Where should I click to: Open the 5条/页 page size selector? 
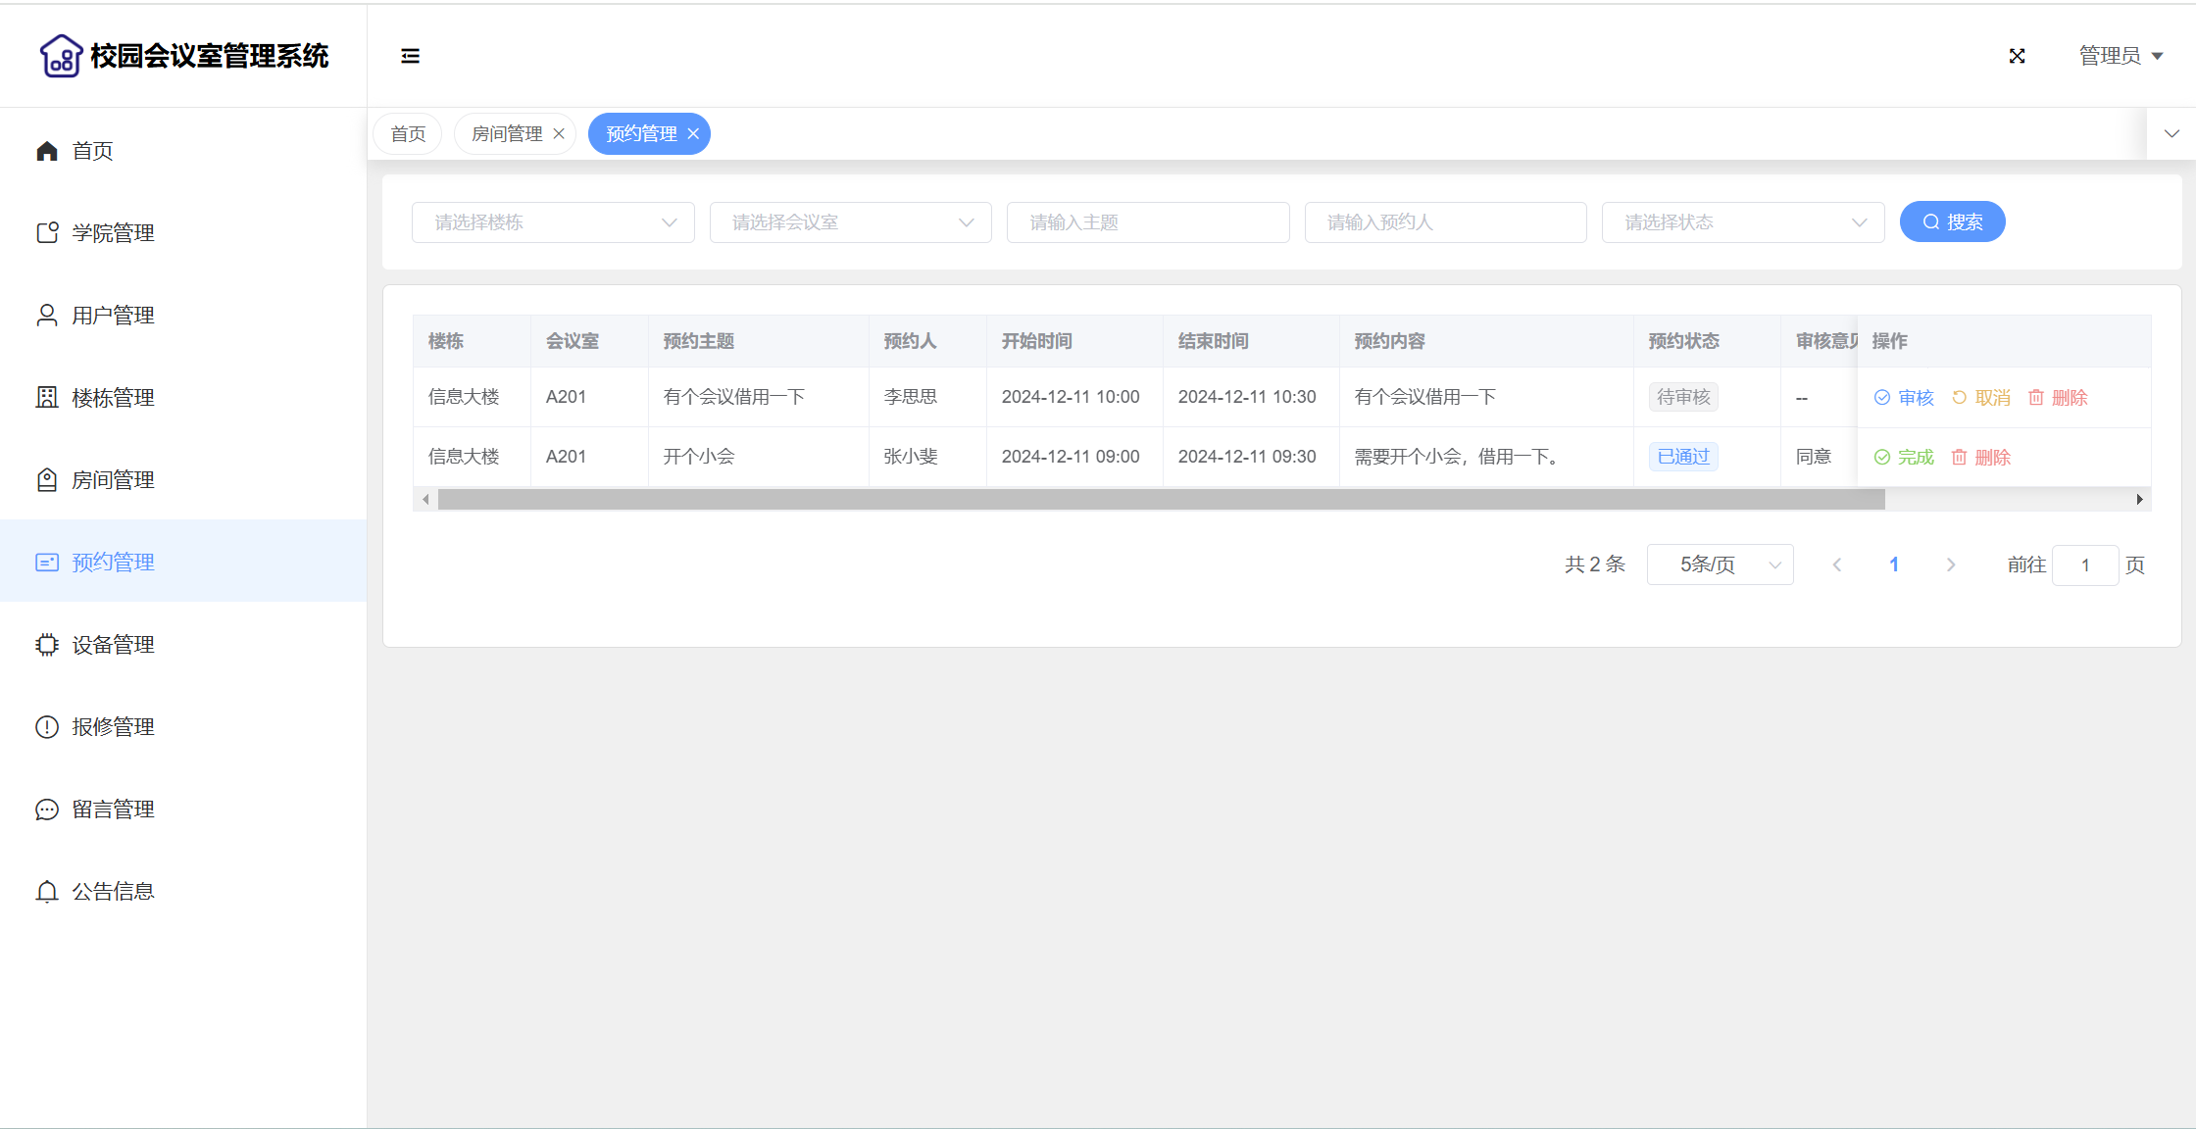1720,564
